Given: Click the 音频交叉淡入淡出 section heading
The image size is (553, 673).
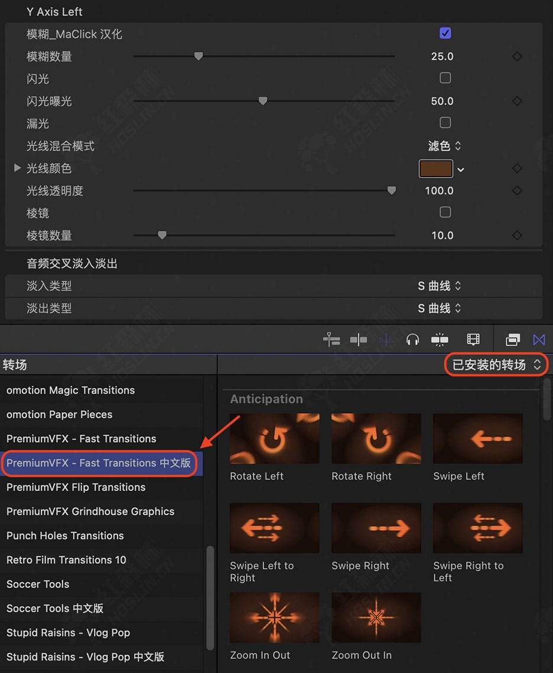Looking at the screenshot, I should (71, 263).
